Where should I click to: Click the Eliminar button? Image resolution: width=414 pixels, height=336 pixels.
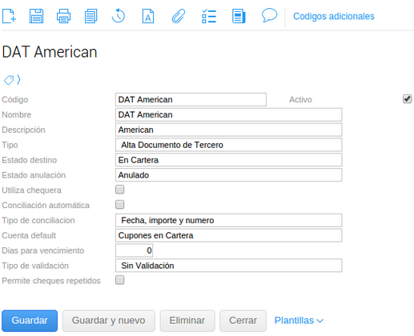click(187, 321)
